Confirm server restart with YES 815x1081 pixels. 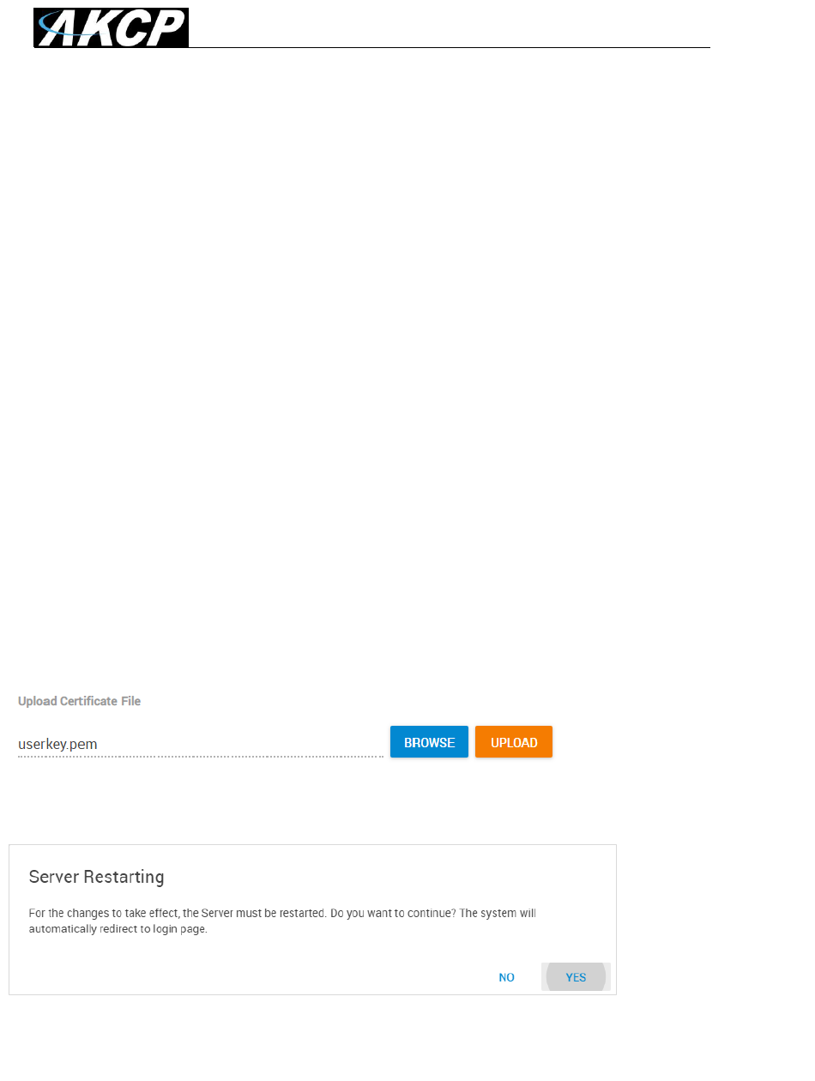(x=576, y=977)
